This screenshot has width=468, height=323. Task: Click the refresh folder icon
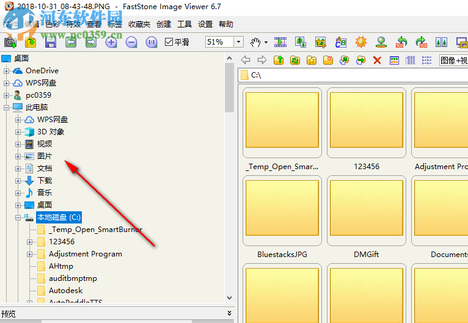click(x=295, y=60)
